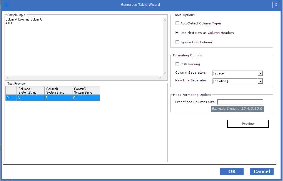The width and height of the screenshot is (283, 181).
Task: Click the app icon in title bar
Action: (7, 5)
